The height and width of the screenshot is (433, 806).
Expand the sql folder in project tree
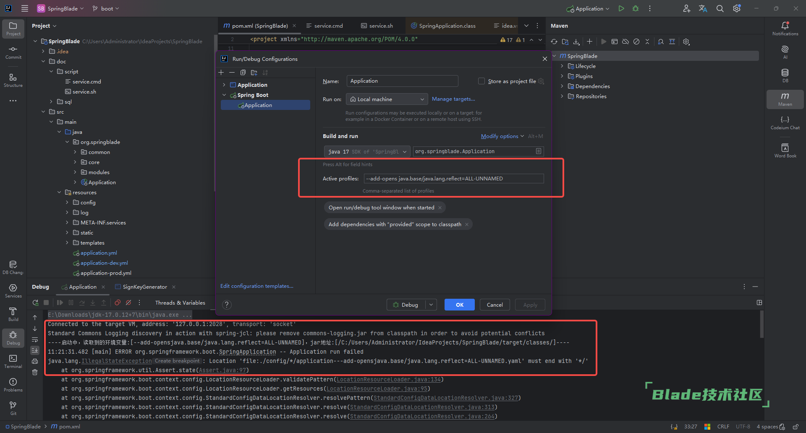[x=51, y=102]
